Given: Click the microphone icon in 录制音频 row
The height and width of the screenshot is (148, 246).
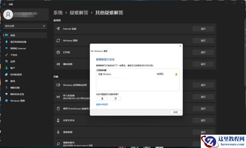Looking at the screenshot, I should (58, 132).
